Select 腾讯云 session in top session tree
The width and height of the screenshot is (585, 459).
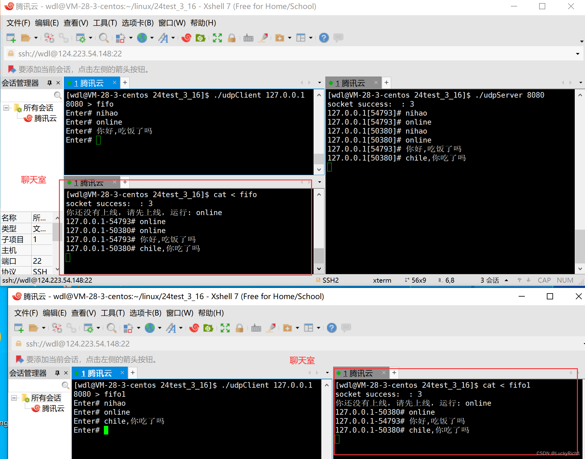[41, 118]
